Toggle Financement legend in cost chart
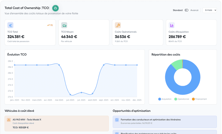The width and height of the screenshot is (222, 134). (199, 99)
